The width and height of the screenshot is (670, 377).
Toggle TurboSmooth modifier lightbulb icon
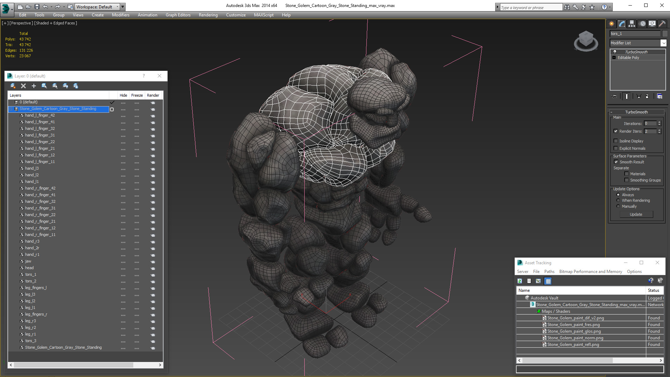[615, 52]
